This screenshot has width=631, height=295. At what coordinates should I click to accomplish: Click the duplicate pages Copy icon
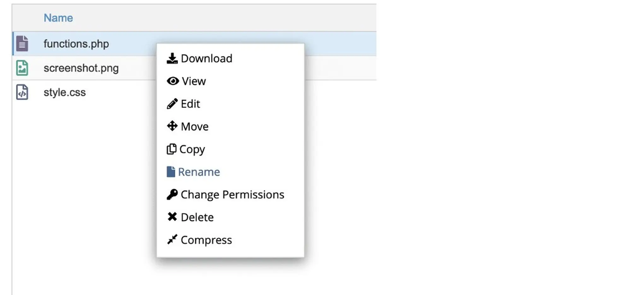pos(171,149)
